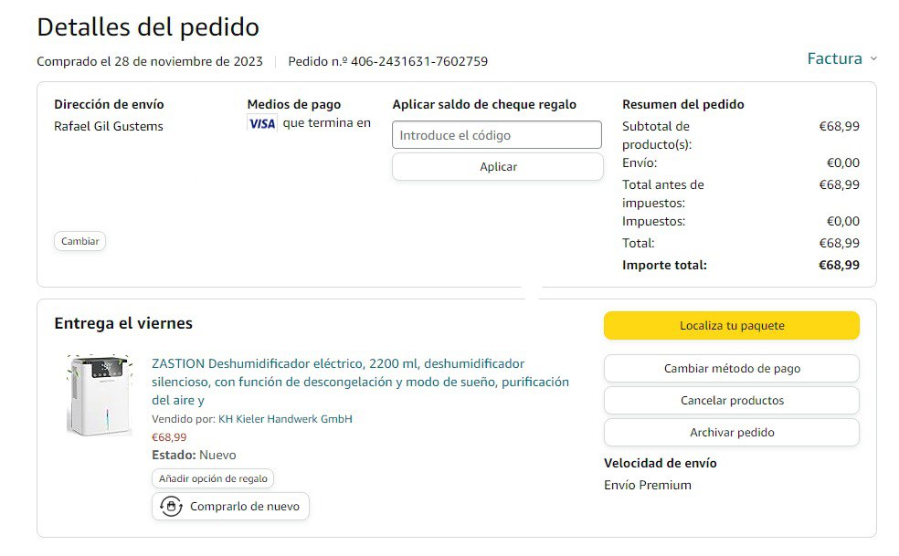The height and width of the screenshot is (556, 899).
Task: Click the yellow Localiza tu paquete button
Action: (731, 326)
